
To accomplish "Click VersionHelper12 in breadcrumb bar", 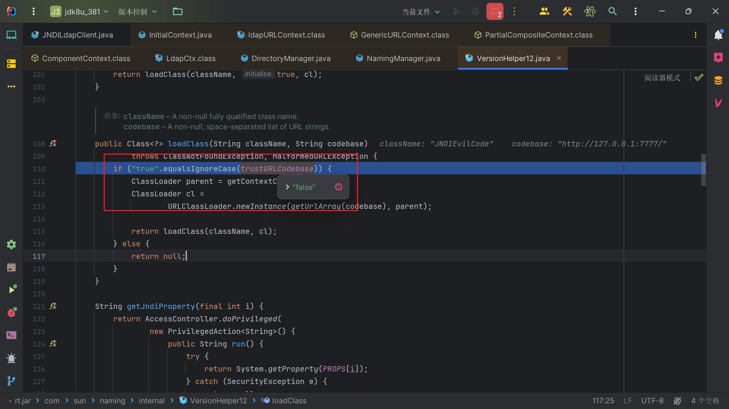I will point(218,401).
